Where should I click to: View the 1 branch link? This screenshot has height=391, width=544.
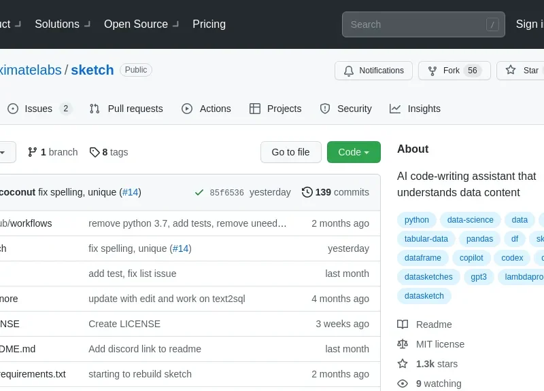[53, 152]
